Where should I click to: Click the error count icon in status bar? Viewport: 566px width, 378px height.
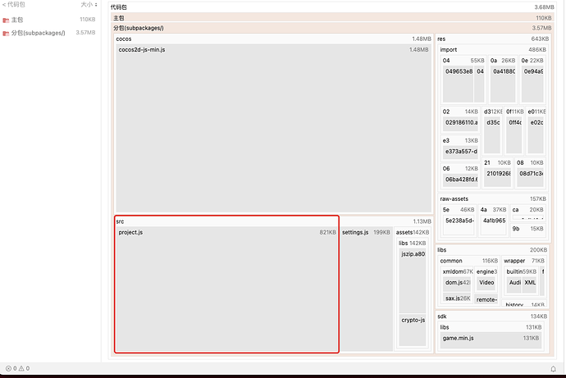pos(8,368)
